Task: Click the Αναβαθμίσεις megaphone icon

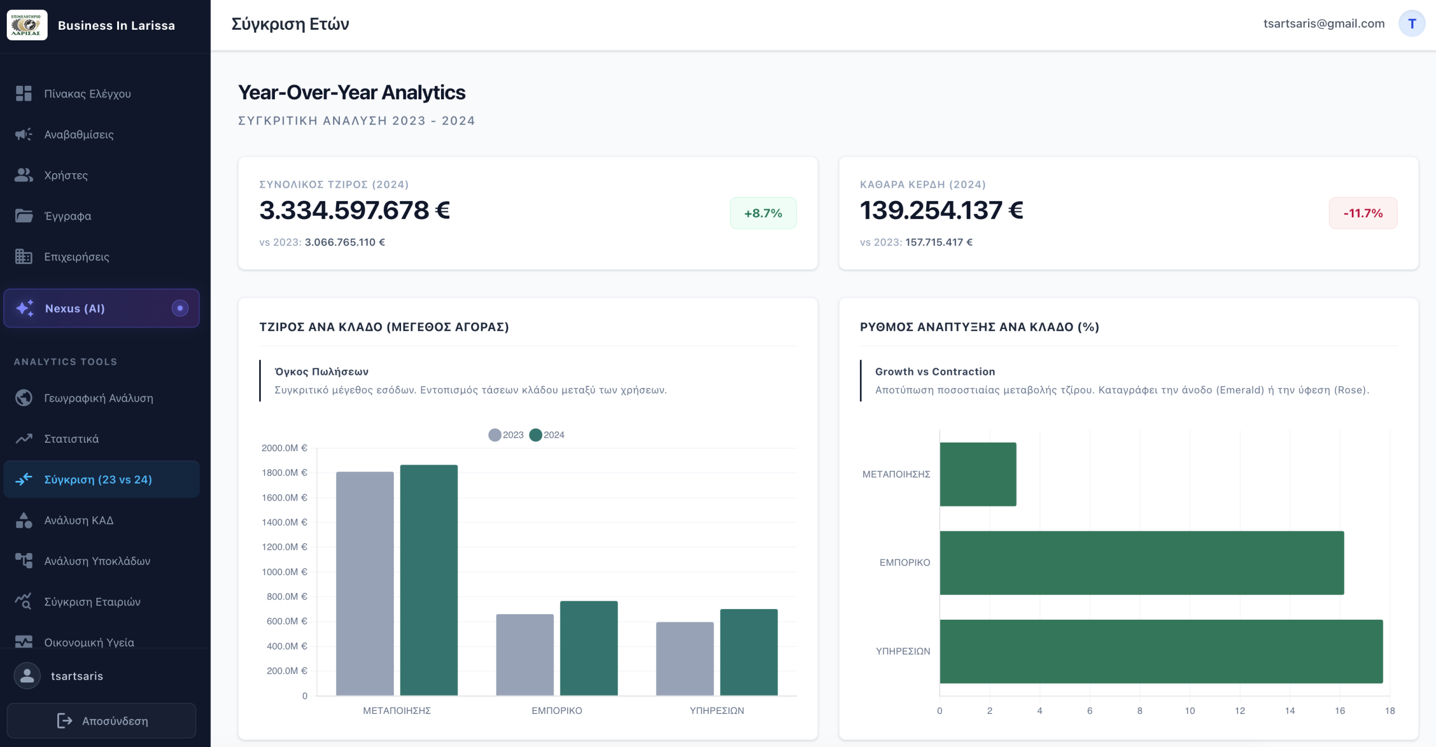Action: (24, 134)
